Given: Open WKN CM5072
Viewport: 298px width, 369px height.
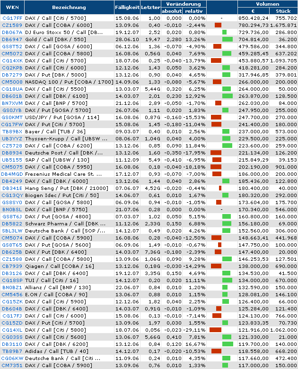Looking at the screenshot, I should point(12,54).
